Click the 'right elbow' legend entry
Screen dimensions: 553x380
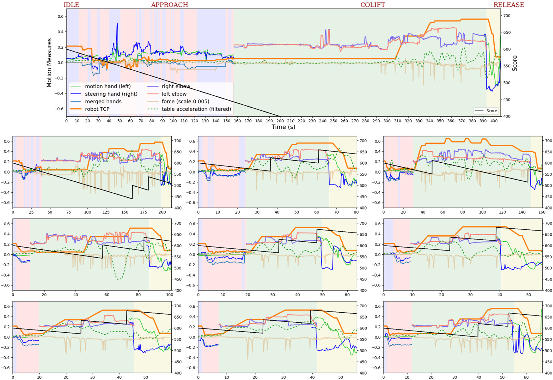click(x=176, y=86)
